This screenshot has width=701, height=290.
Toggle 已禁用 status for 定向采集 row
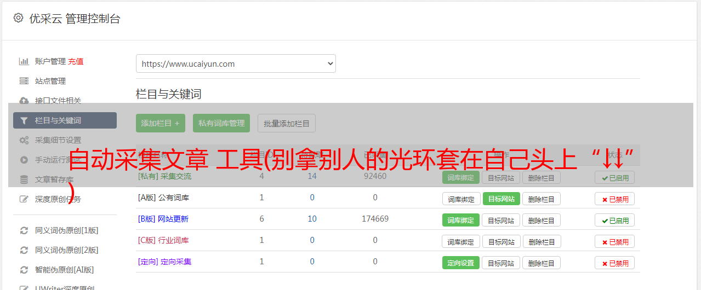tap(615, 263)
